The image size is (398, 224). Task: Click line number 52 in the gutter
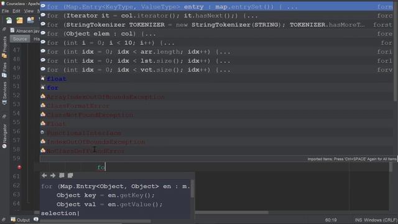pos(16,95)
